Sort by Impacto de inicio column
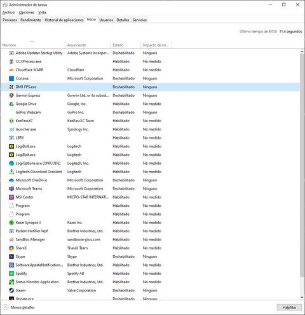The width and height of the screenshot is (305, 315). [x=156, y=45]
